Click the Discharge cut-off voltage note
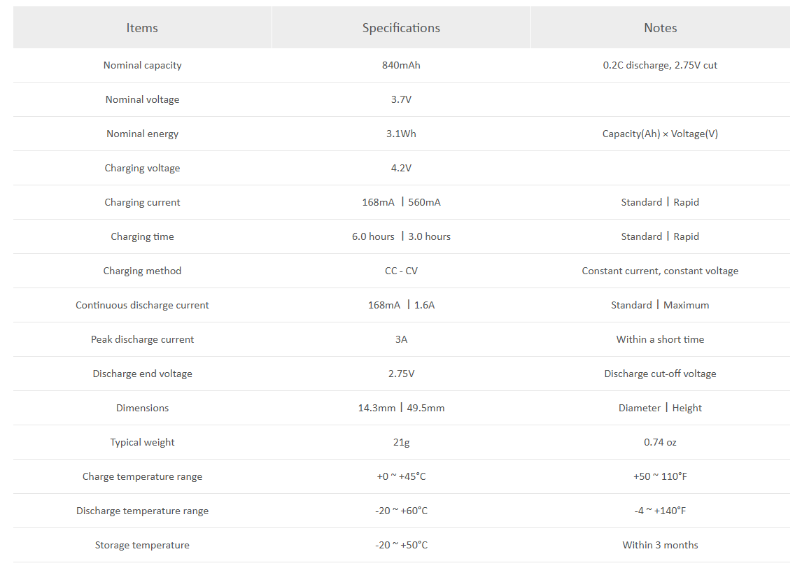Screen dimensions: 802x575 click(660, 374)
